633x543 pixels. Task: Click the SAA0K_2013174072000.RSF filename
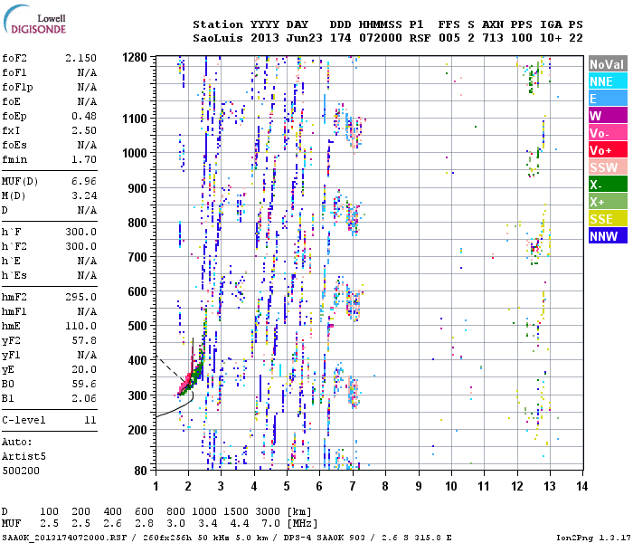(64, 538)
